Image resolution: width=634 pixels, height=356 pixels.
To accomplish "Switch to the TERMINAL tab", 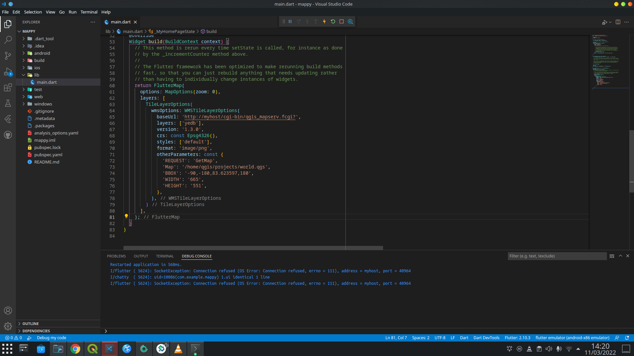I will pos(164,256).
